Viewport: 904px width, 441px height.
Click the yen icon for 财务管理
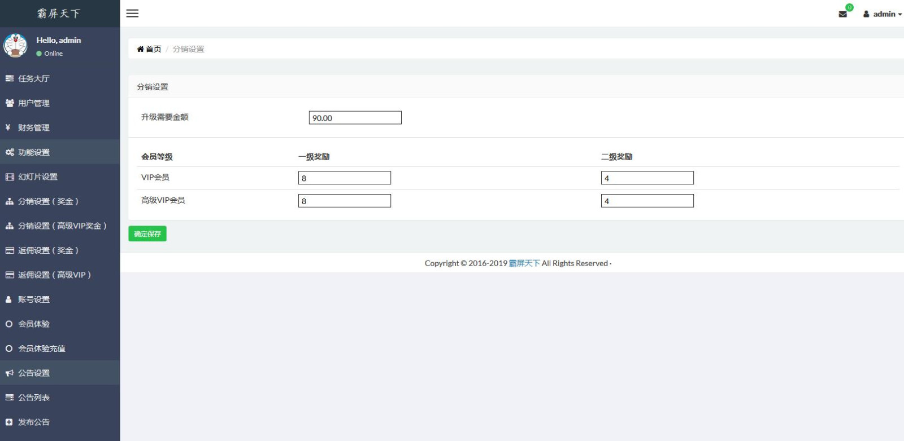pyautogui.click(x=8, y=127)
